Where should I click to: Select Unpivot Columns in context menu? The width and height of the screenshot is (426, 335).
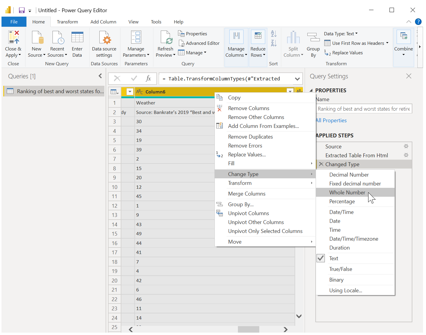(265, 213)
